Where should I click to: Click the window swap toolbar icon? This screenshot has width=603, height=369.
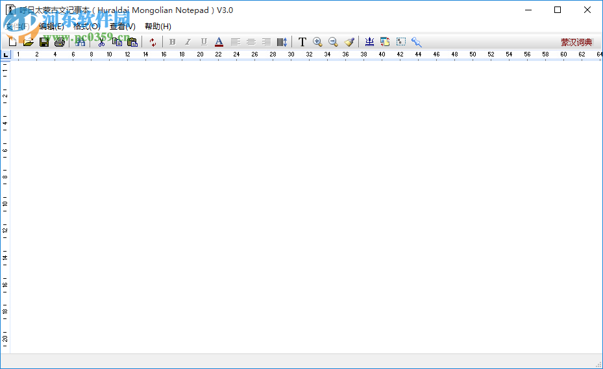385,42
